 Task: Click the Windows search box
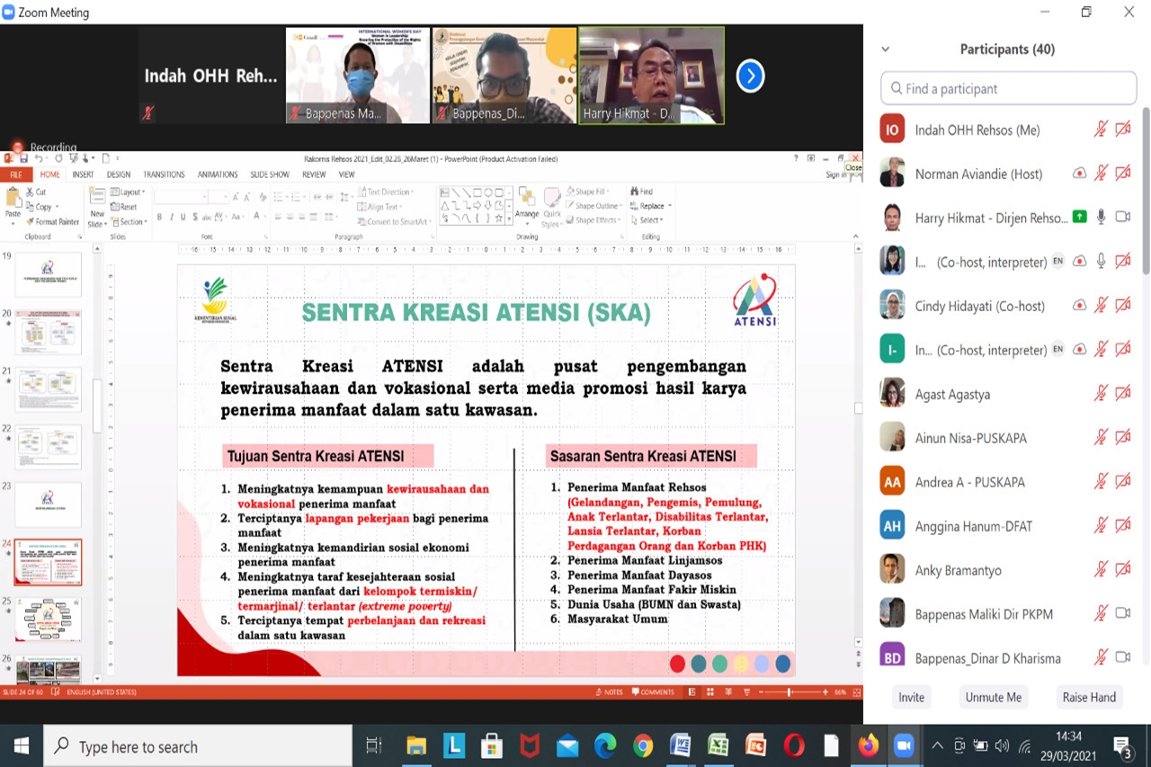(x=198, y=746)
